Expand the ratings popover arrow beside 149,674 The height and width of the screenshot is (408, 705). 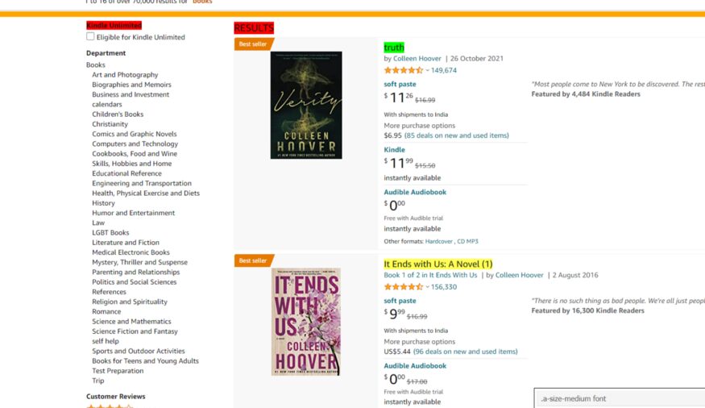point(428,71)
